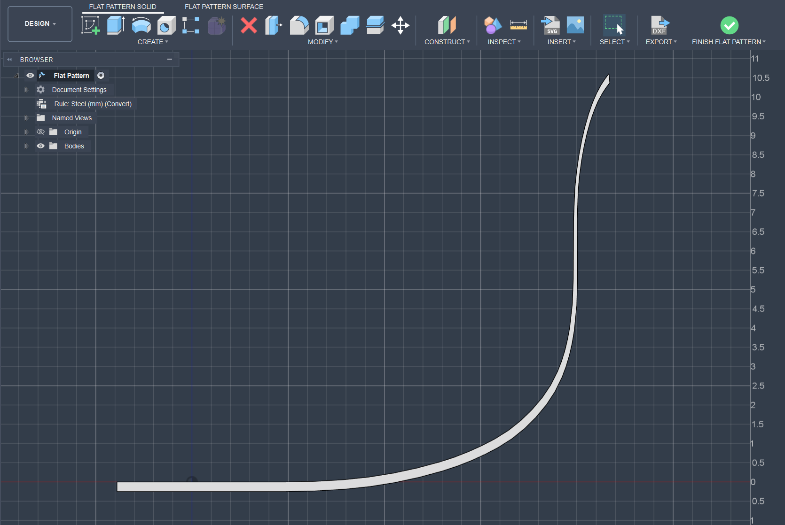The height and width of the screenshot is (525, 785).
Task: Switch to the Flat Pattern Surface tab
Action: [224, 7]
